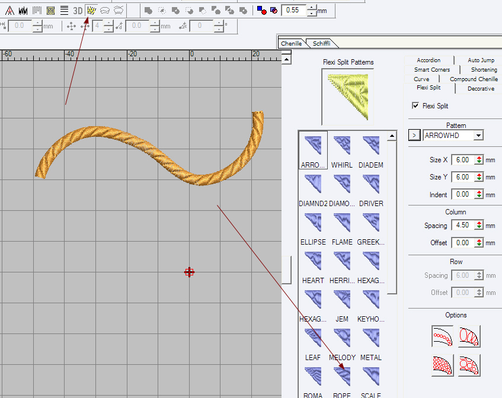The image size is (502, 398).
Task: Click the Indent value field
Action: (x=462, y=194)
